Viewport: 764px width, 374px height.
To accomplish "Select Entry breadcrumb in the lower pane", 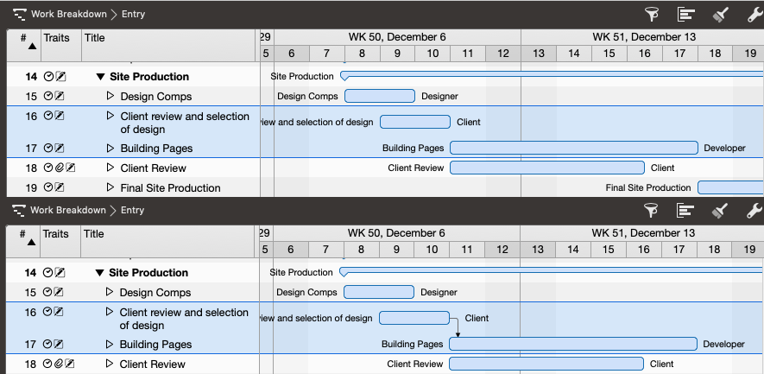I will (132, 210).
